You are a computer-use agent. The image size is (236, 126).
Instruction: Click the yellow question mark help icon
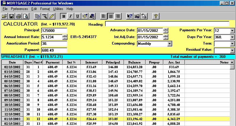(x=156, y=16)
